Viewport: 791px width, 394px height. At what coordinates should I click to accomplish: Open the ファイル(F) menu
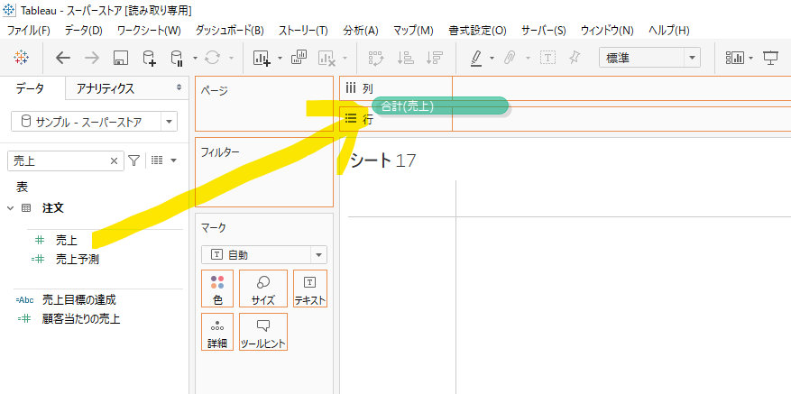pyautogui.click(x=29, y=31)
